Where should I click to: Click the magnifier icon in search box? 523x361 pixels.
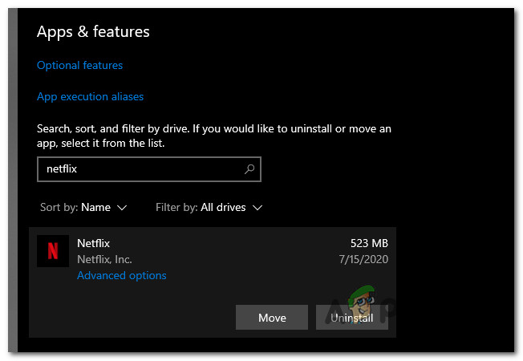[x=249, y=169]
